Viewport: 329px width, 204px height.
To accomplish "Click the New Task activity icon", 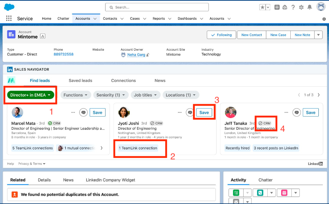I will click(236, 193).
